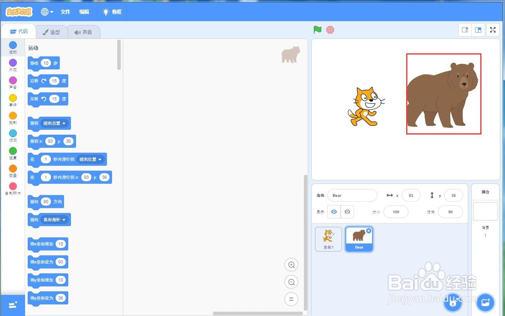Click the Scratch logo
Viewport: 505px width, 316px height.
[x=19, y=12]
